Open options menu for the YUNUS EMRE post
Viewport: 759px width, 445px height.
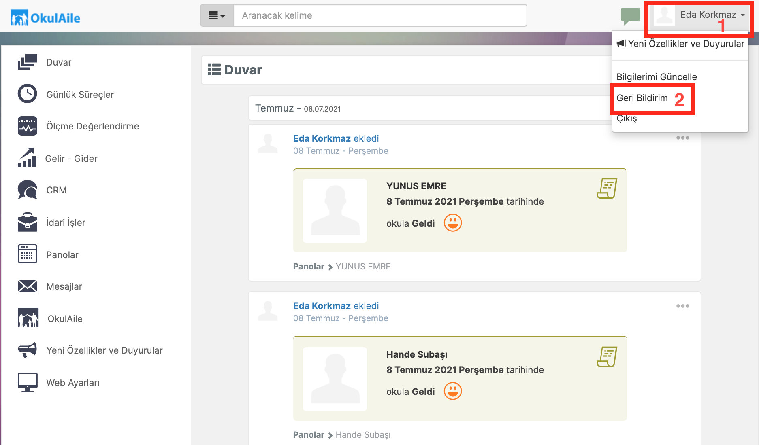pos(683,138)
